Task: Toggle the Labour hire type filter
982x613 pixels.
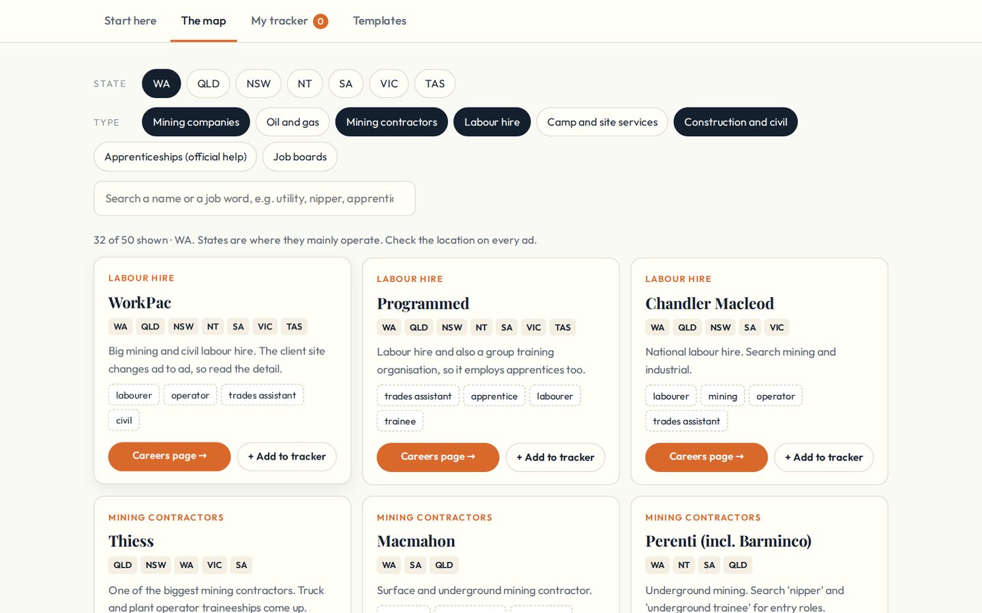Action: (492, 122)
